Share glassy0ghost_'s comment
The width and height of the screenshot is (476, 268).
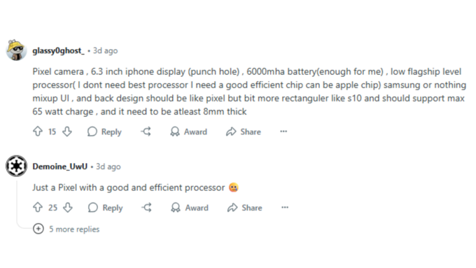click(x=244, y=132)
